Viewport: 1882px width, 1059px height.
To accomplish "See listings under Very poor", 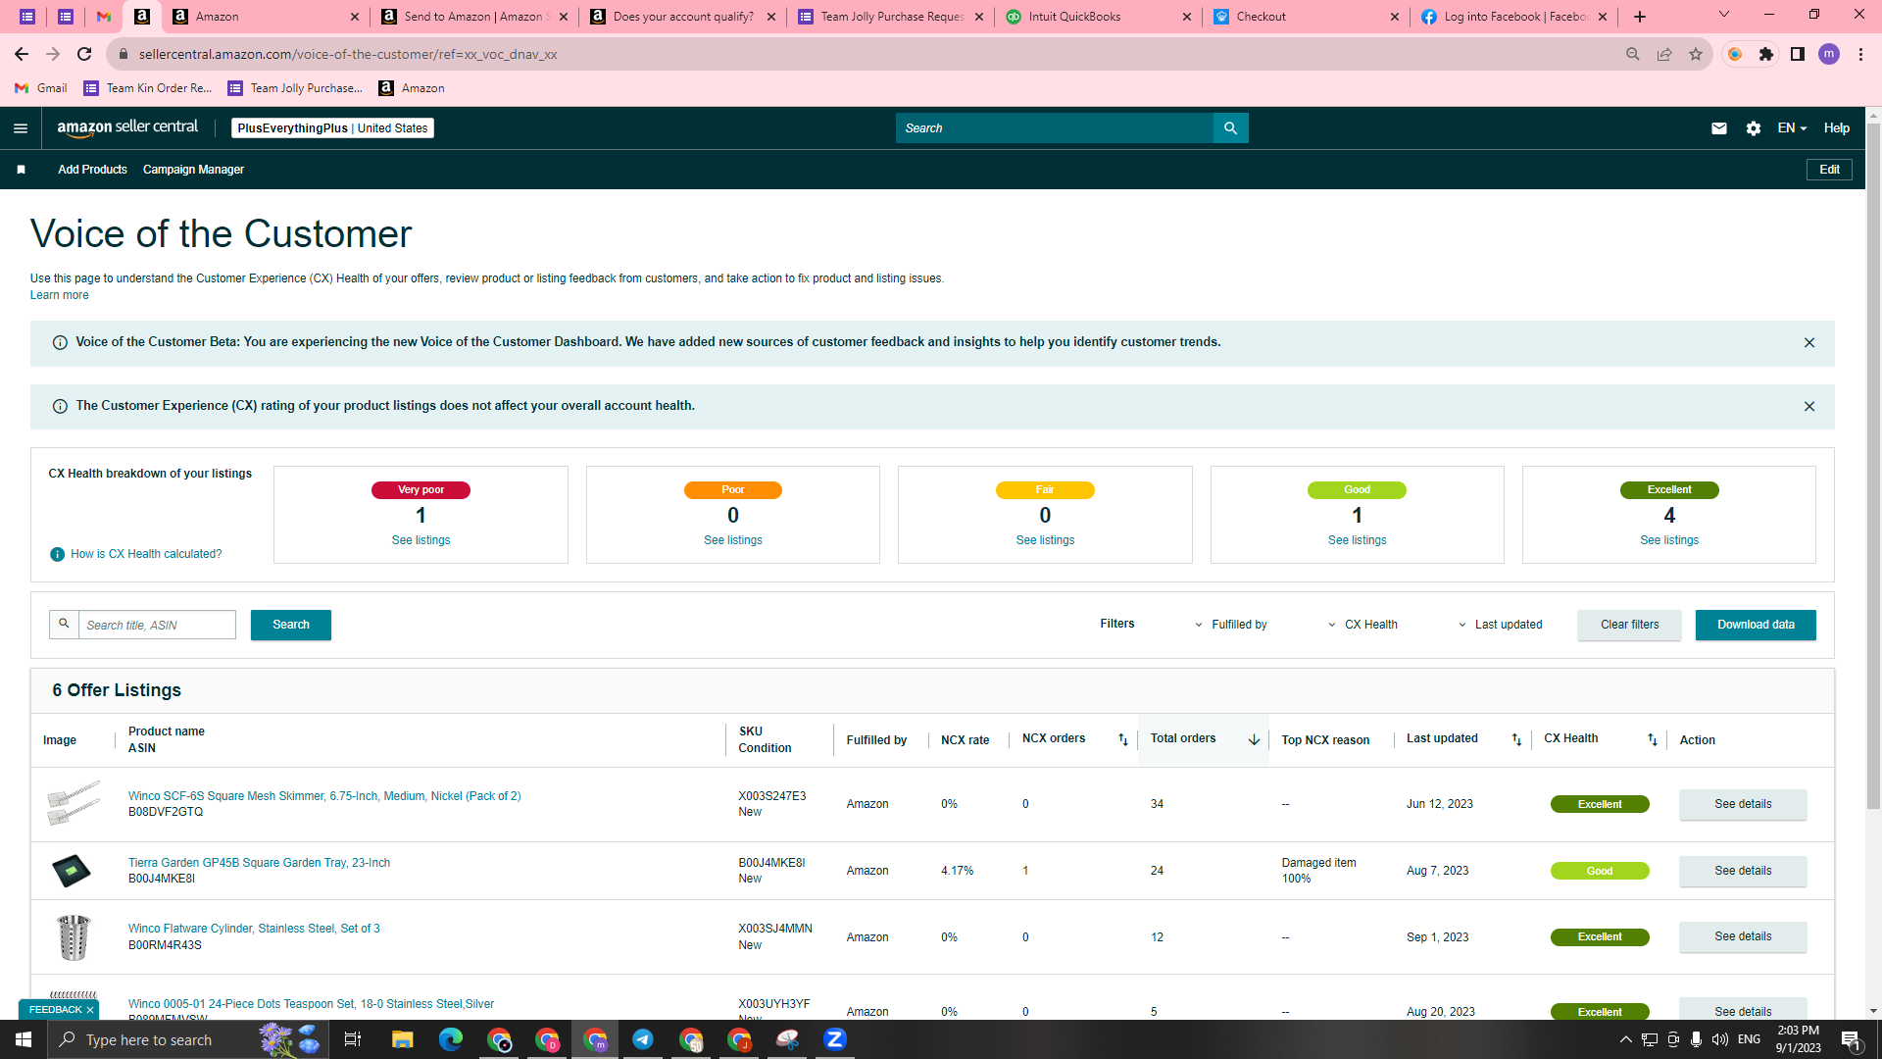I will (421, 540).
